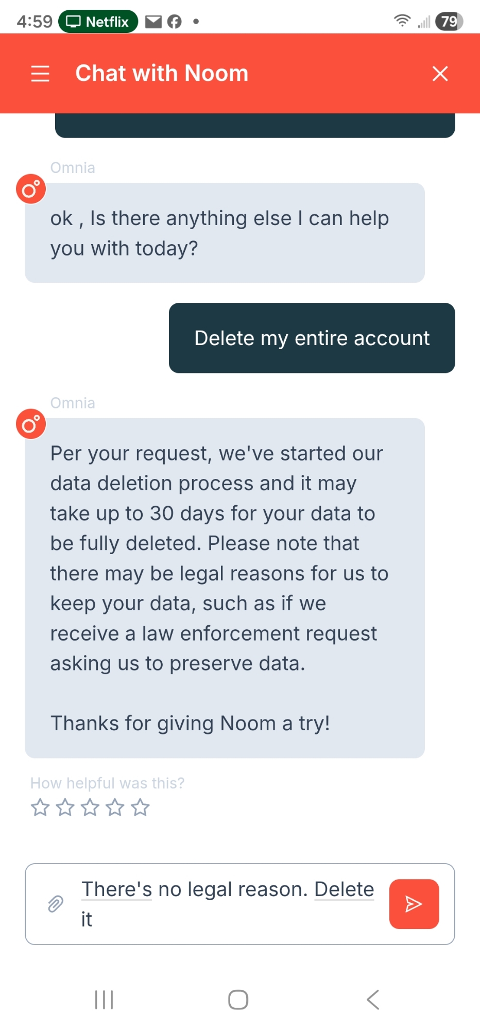
Task: Rate the chat two stars
Action: [x=65, y=808]
